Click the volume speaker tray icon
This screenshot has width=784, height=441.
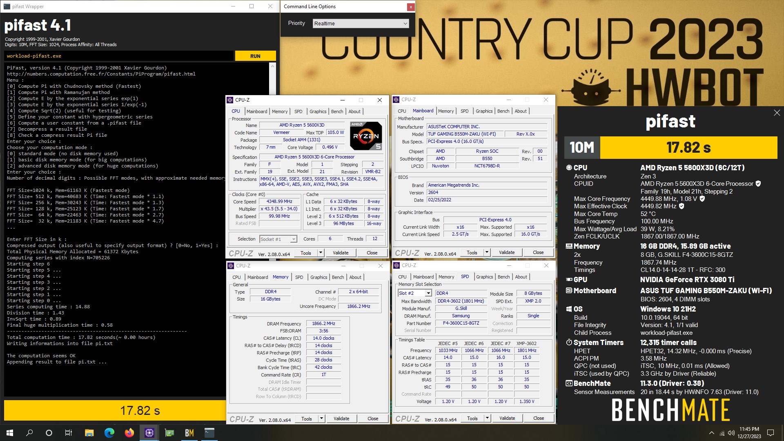coord(731,433)
